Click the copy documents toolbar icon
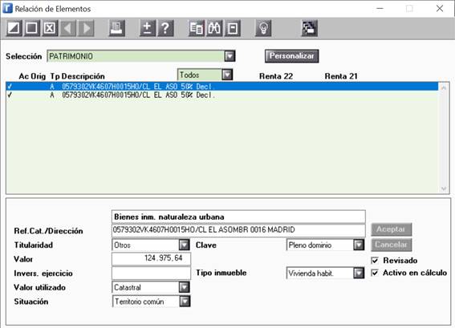 coord(196,28)
